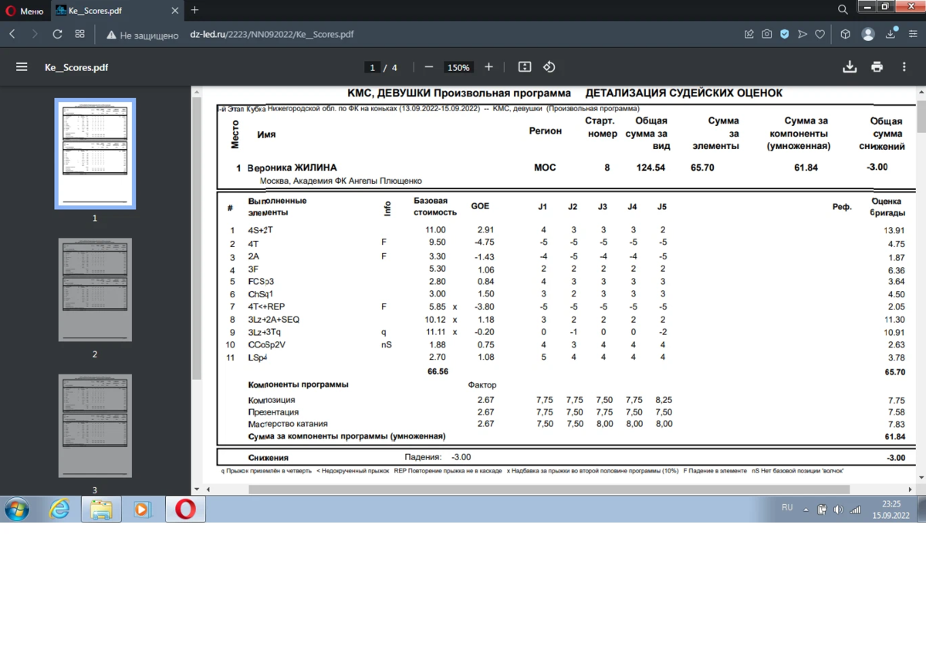Zoom out the PDF with minus button
This screenshot has width=926, height=647.
click(x=429, y=67)
